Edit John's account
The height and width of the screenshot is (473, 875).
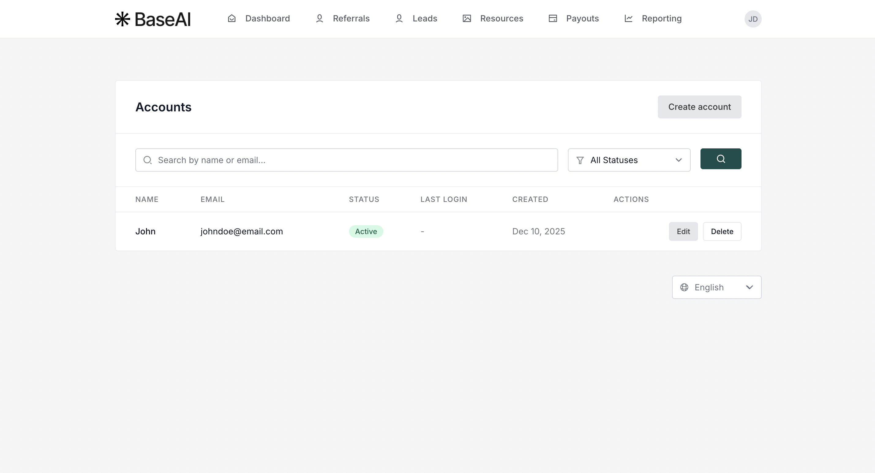683,232
